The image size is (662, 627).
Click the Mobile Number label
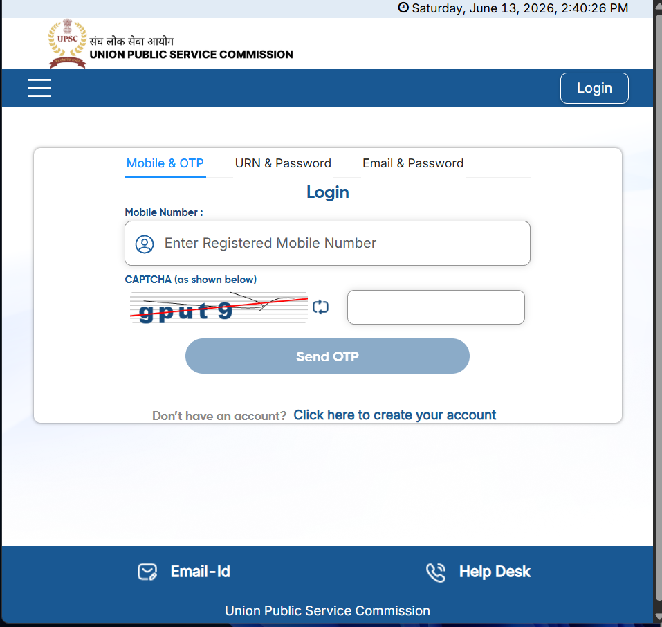[164, 212]
